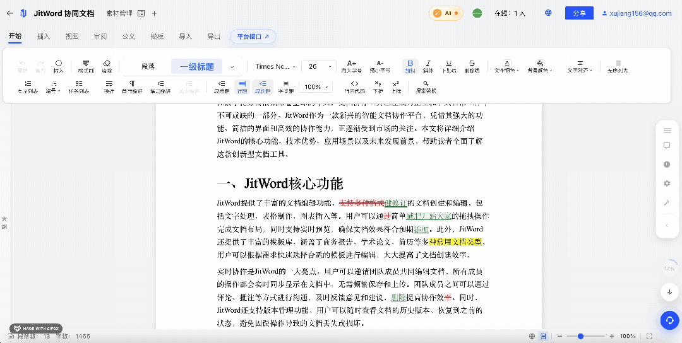Open the 平台接口 link button
This screenshot has height=343, width=682.
[x=253, y=37]
